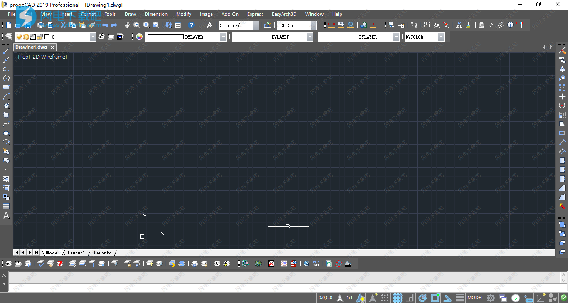The height and width of the screenshot is (303, 568).
Task: Select the Line tool in left toolbar
Action: coord(6,51)
